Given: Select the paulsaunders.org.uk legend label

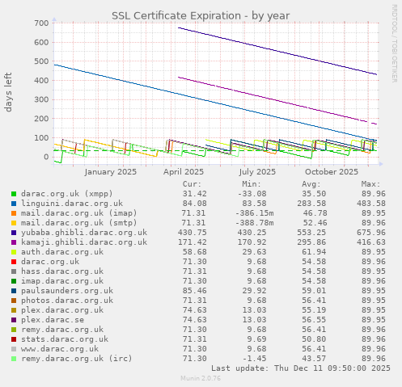Looking at the screenshot, I should (67, 291).
